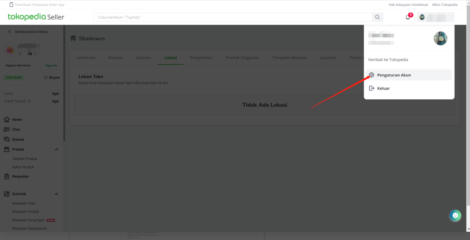Click the Keluar logout icon

(371, 88)
